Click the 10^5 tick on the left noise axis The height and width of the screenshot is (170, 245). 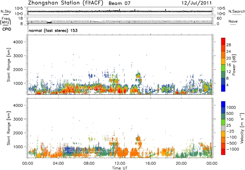(19, 8)
